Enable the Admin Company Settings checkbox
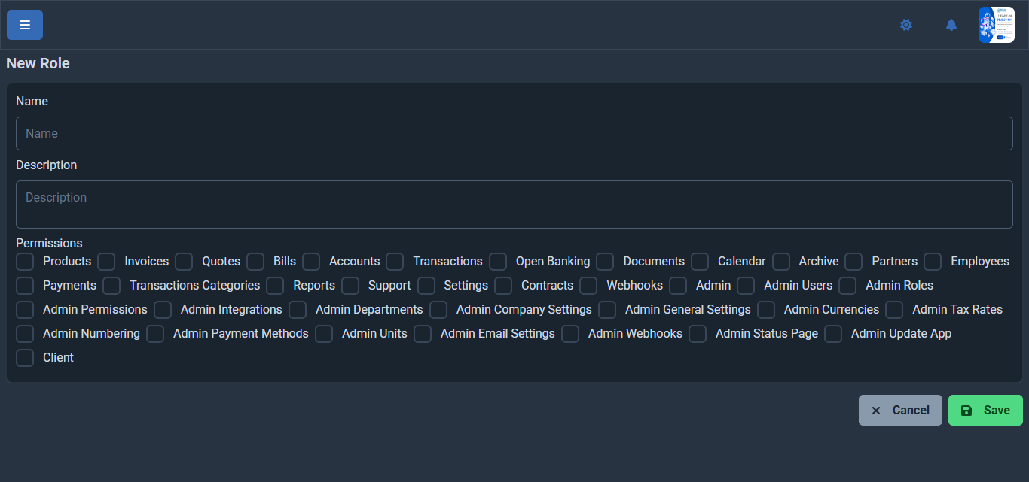 point(439,310)
